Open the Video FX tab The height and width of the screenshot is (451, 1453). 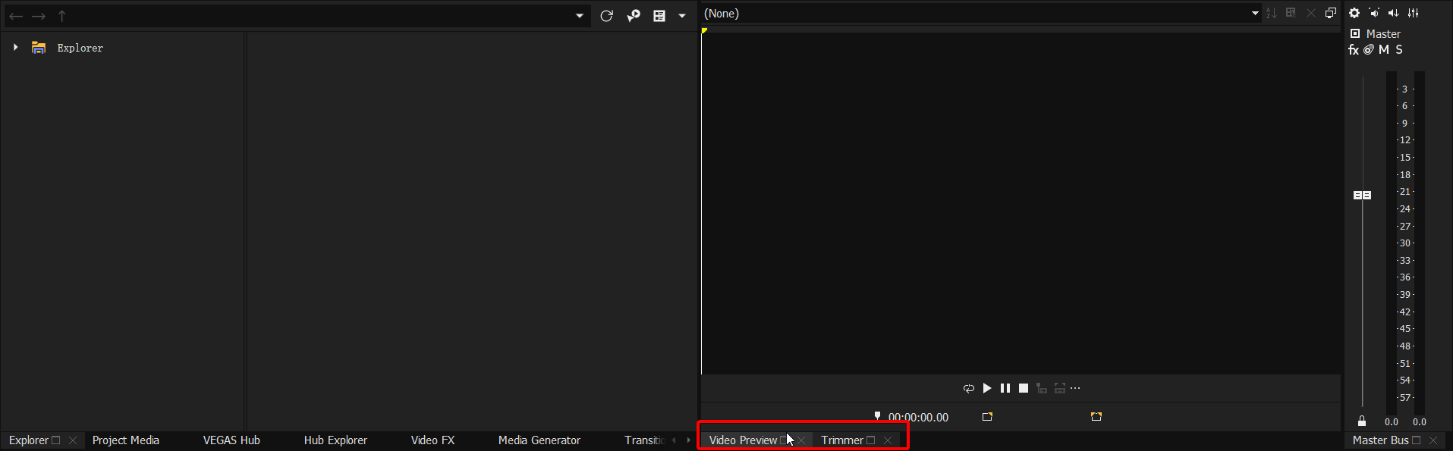(x=432, y=440)
